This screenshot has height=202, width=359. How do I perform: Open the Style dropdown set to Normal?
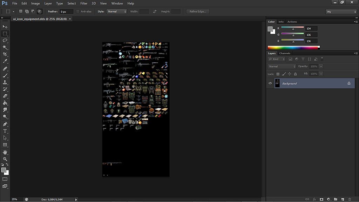(x=116, y=12)
